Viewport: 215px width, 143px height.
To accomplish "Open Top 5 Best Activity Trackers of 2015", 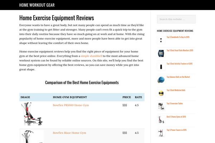I will click(x=180, y=64).
